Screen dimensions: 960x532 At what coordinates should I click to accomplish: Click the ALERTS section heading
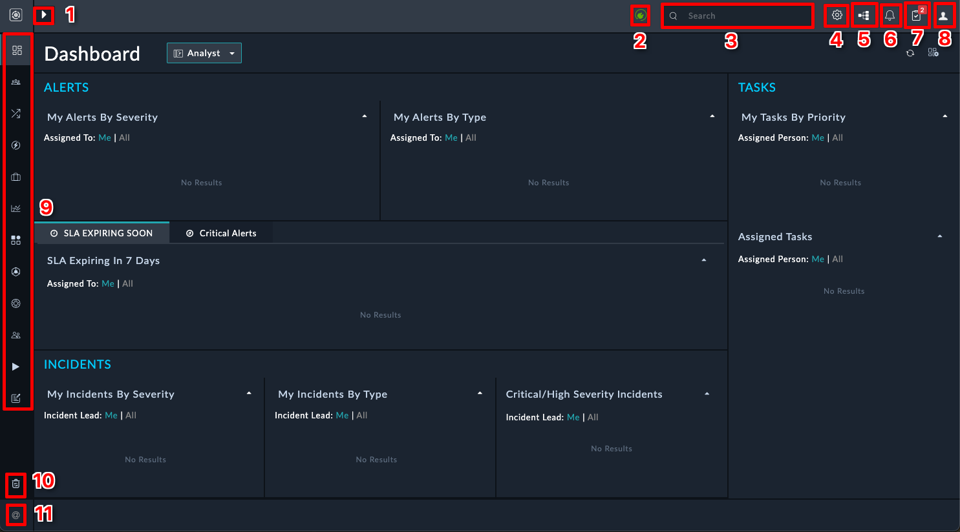pos(67,87)
